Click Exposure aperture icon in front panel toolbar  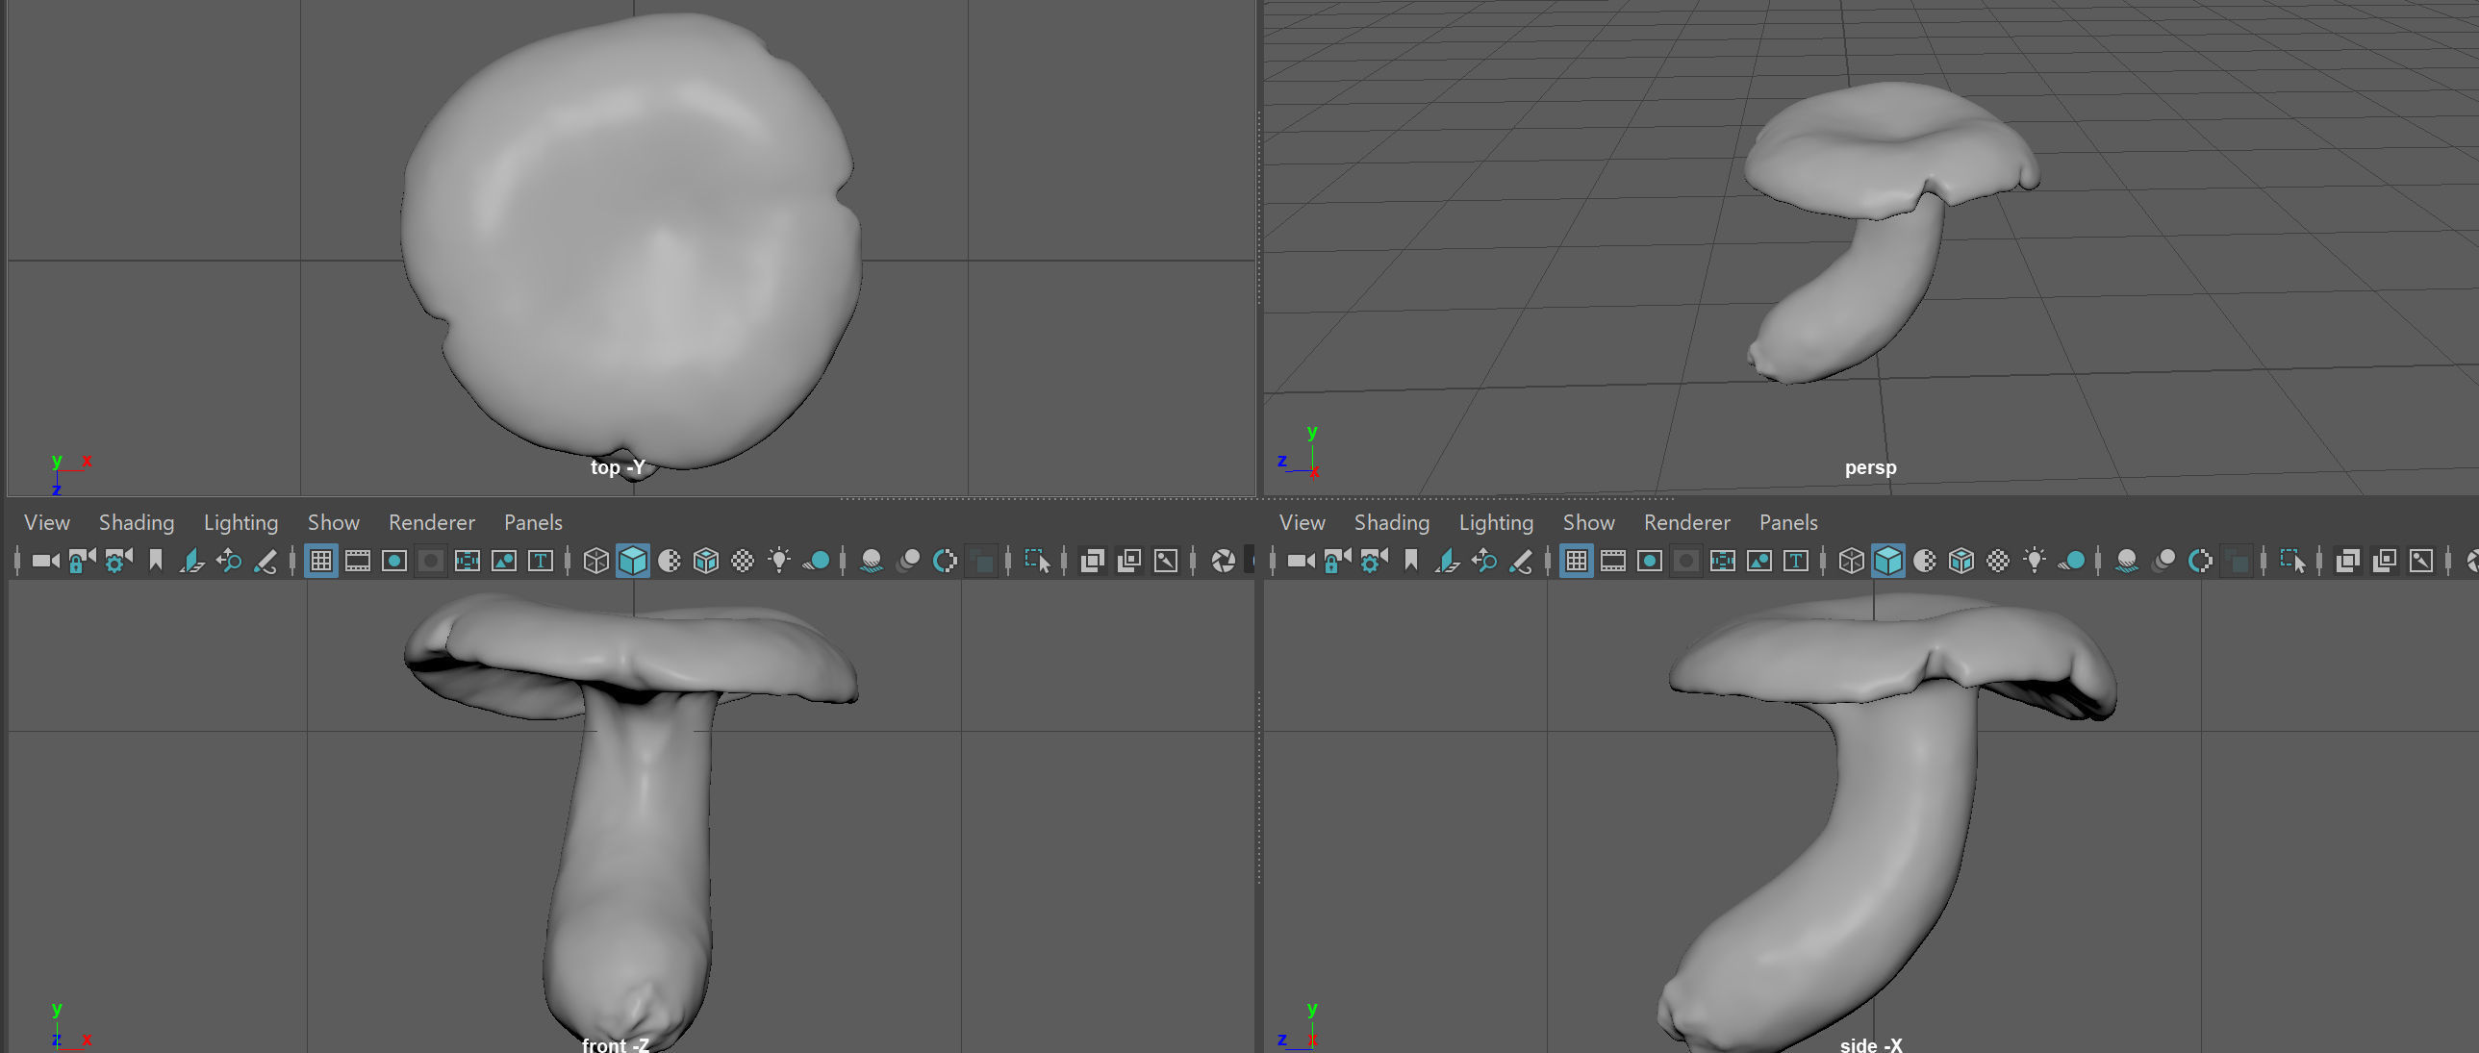click(x=1222, y=561)
